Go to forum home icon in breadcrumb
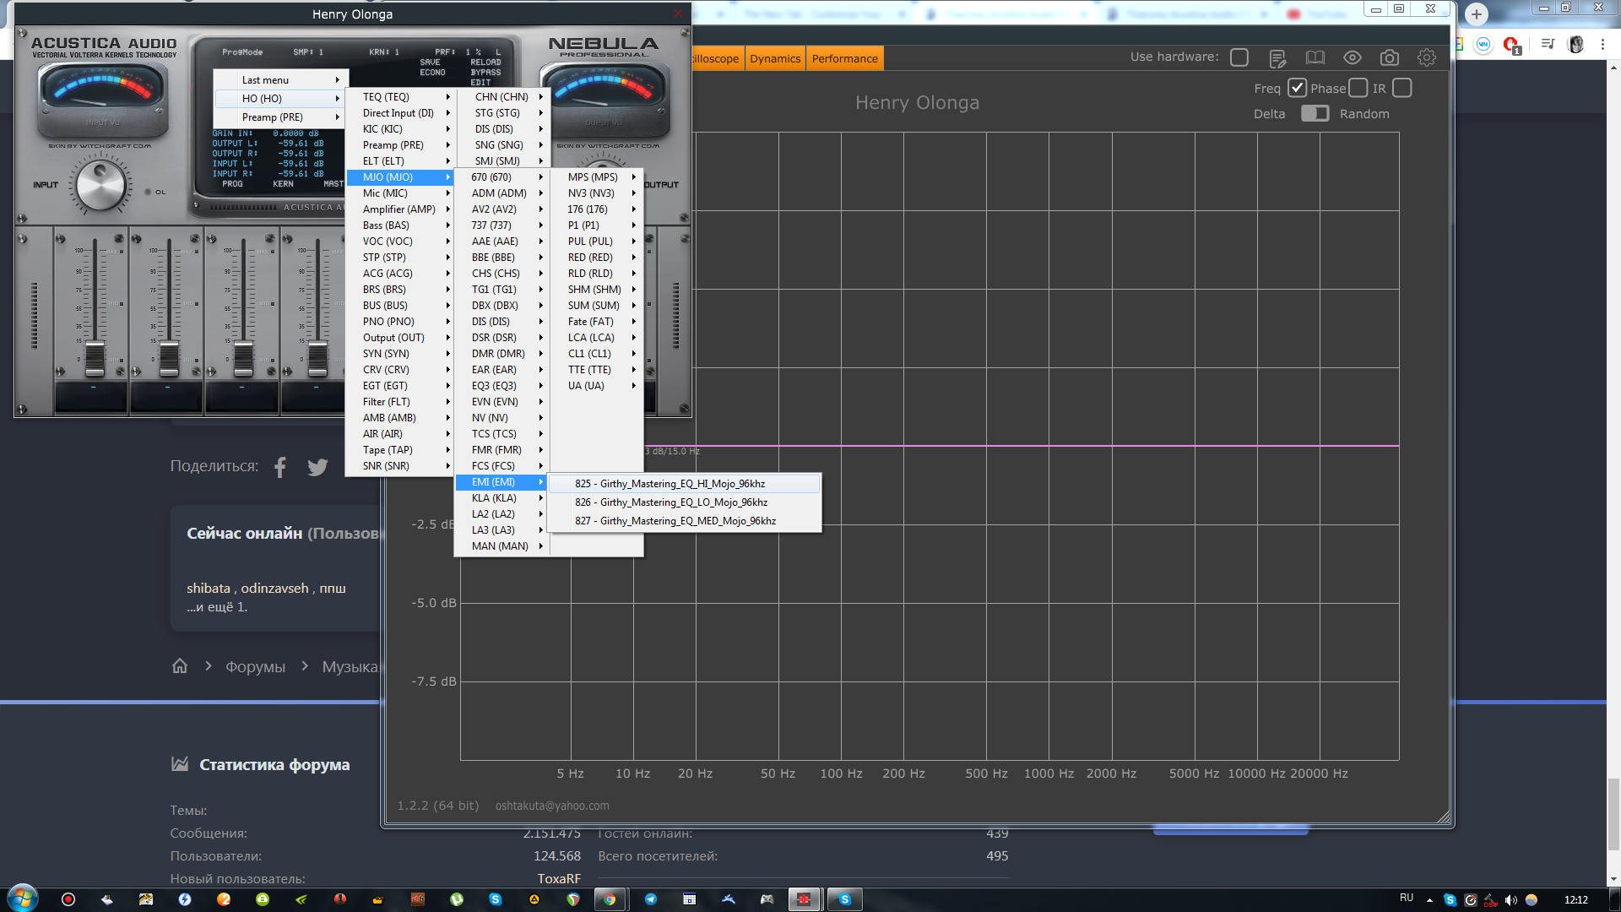1621x912 pixels. (x=180, y=666)
